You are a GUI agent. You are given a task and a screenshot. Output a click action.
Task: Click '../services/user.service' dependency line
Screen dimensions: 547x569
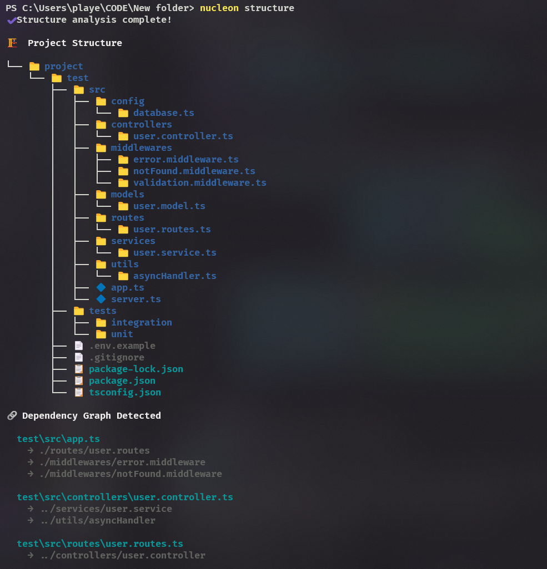106,509
